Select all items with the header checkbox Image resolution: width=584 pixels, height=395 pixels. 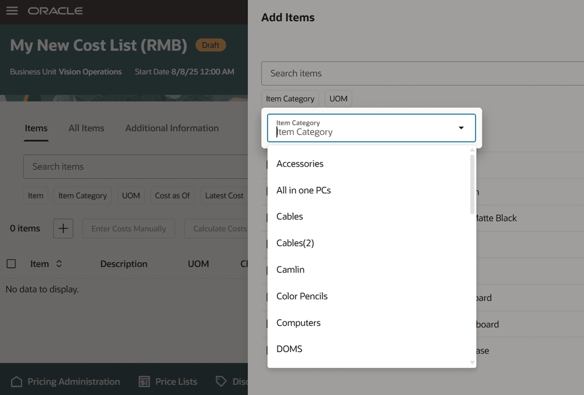[11, 263]
